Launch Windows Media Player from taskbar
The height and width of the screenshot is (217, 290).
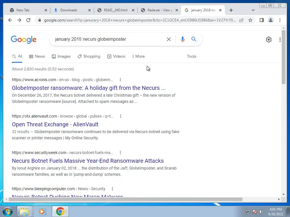click(x=42, y=211)
